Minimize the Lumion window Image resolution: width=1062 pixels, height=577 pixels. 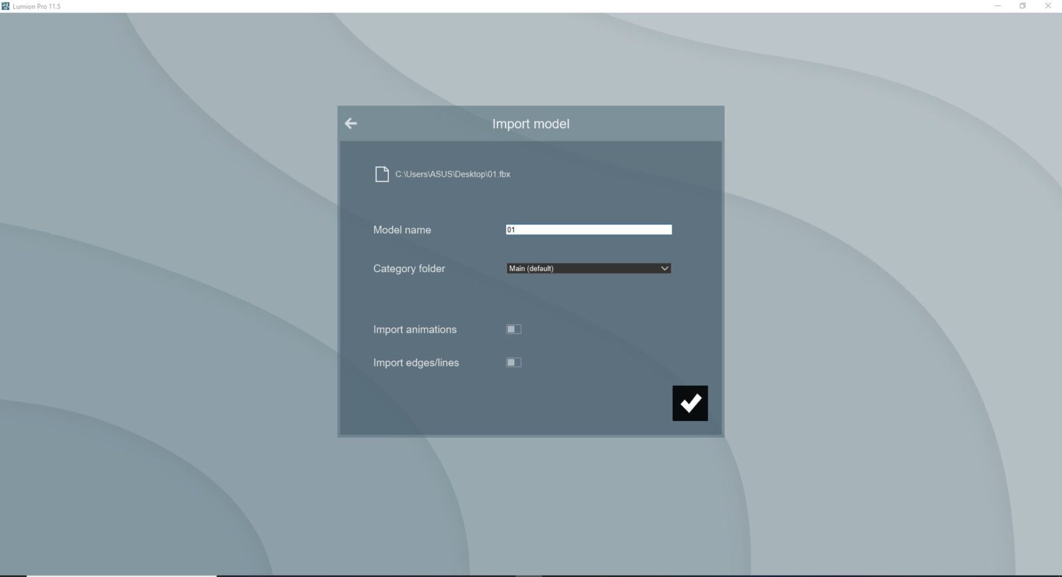click(x=998, y=6)
